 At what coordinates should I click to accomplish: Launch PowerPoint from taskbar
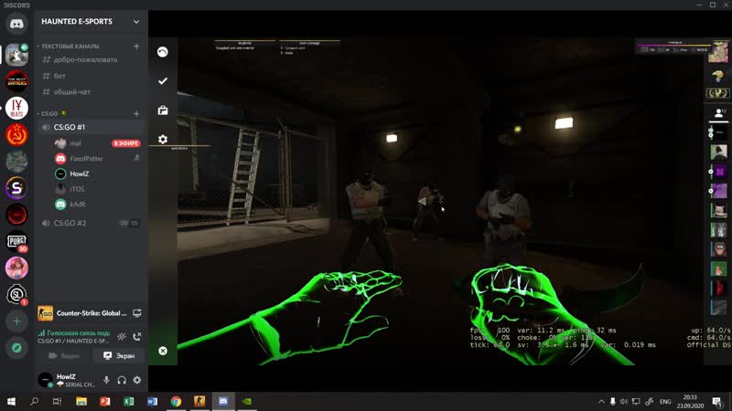(x=104, y=402)
